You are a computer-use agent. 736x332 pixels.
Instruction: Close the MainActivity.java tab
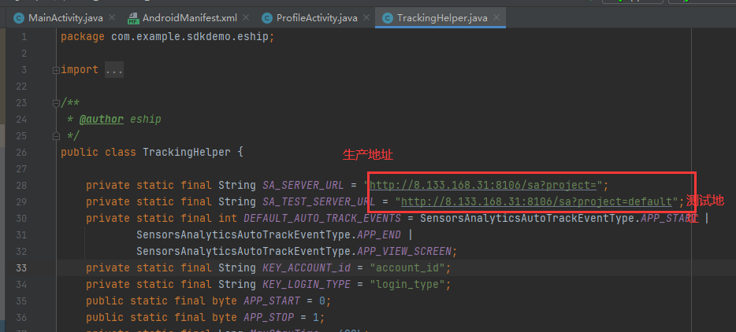coord(112,18)
